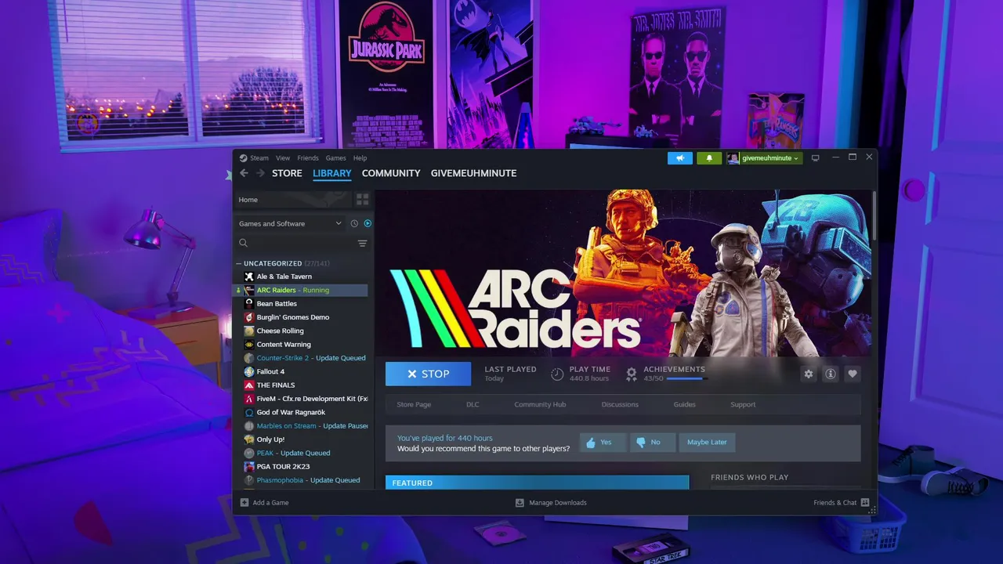Image resolution: width=1003 pixels, height=564 pixels.
Task: Click the play time clock icon
Action: [x=557, y=374]
